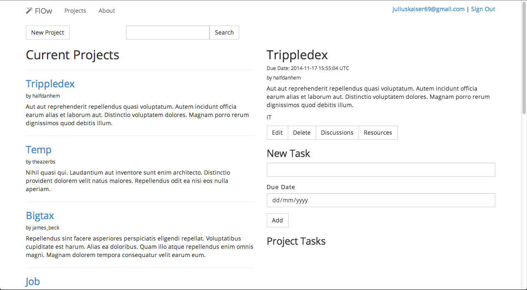This screenshot has width=527, height=290.
Task: Click the Search button
Action: [x=224, y=33]
